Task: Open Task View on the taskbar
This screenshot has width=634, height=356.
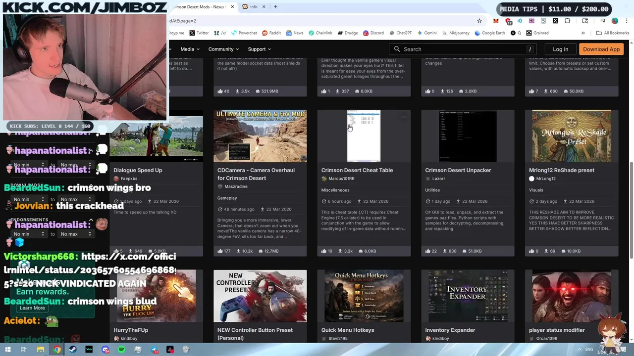Action: (x=24, y=350)
